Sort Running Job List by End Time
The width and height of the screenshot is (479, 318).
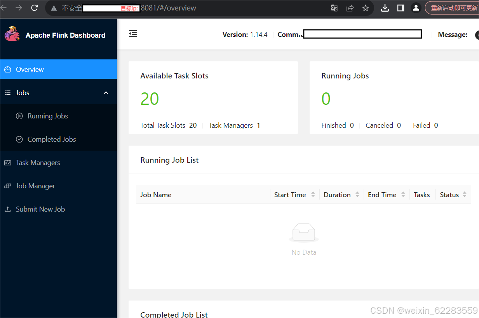point(403,195)
